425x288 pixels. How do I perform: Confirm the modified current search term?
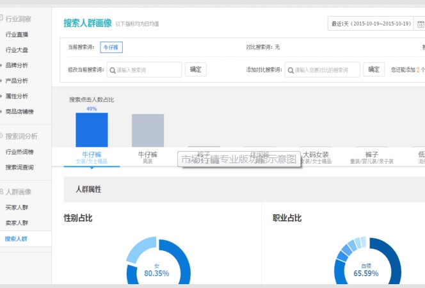(196, 70)
